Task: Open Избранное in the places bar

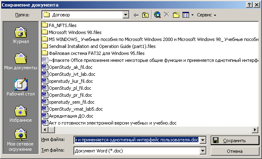Action: click(x=21, y=114)
